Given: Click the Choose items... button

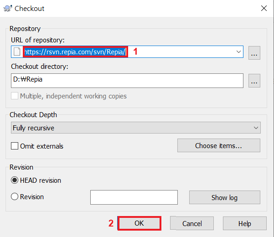Looking at the screenshot, I should point(218,146).
